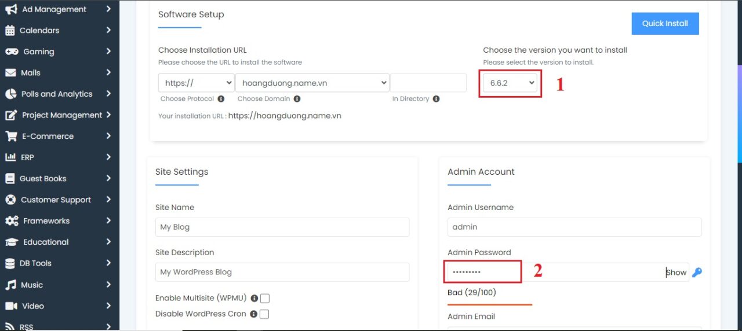Click the Gaming controller icon

coord(12,52)
